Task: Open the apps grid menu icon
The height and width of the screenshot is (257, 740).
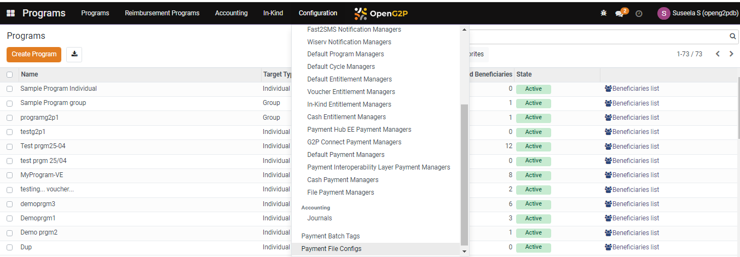Action: point(10,13)
